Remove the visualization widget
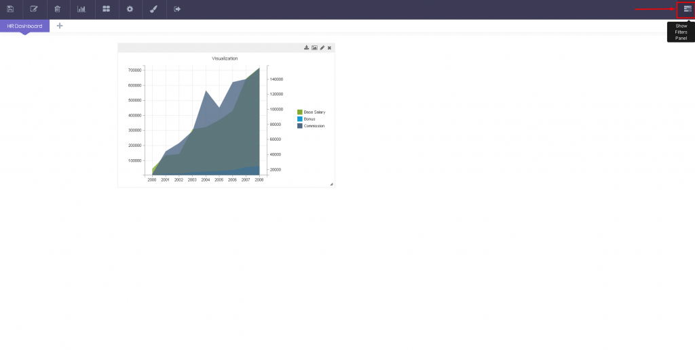The image size is (695, 350). 329,48
